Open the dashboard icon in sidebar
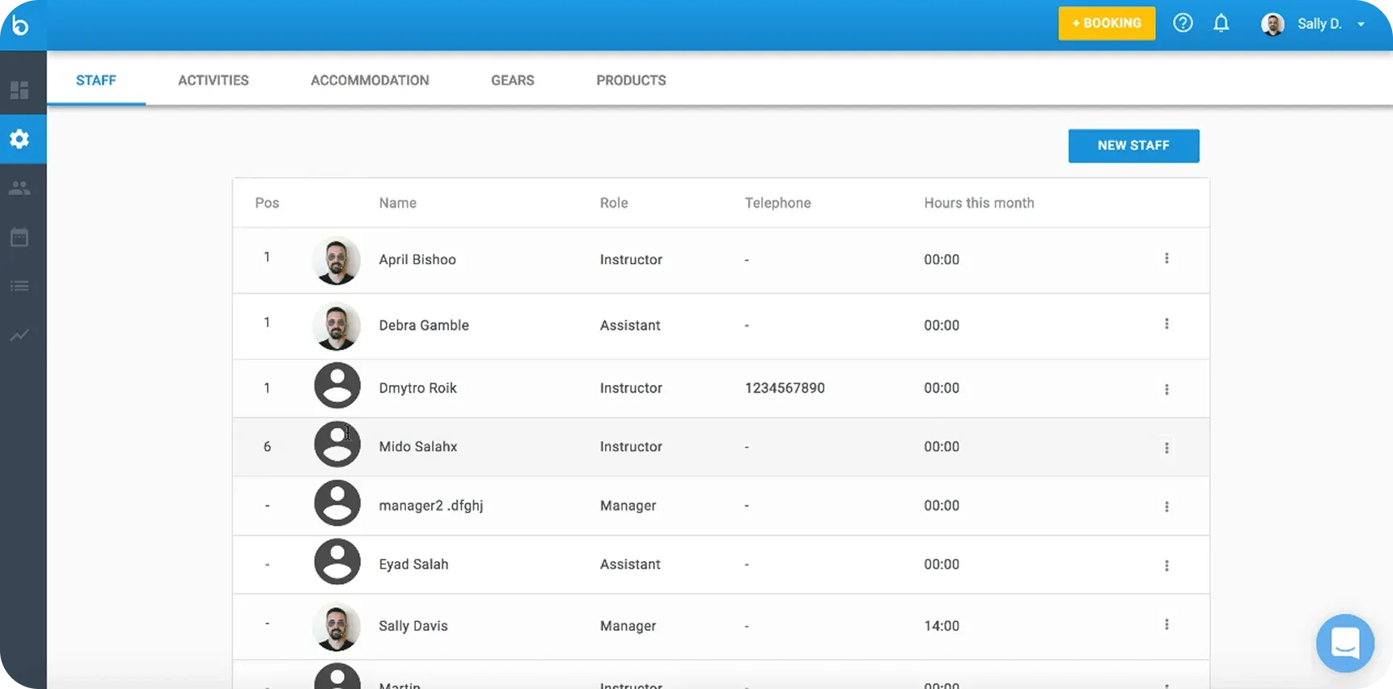1393x689 pixels. (x=19, y=90)
